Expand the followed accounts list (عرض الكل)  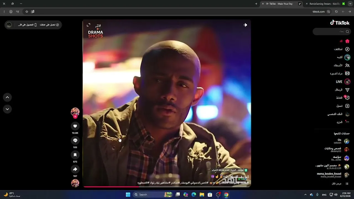[x=340, y=184]
